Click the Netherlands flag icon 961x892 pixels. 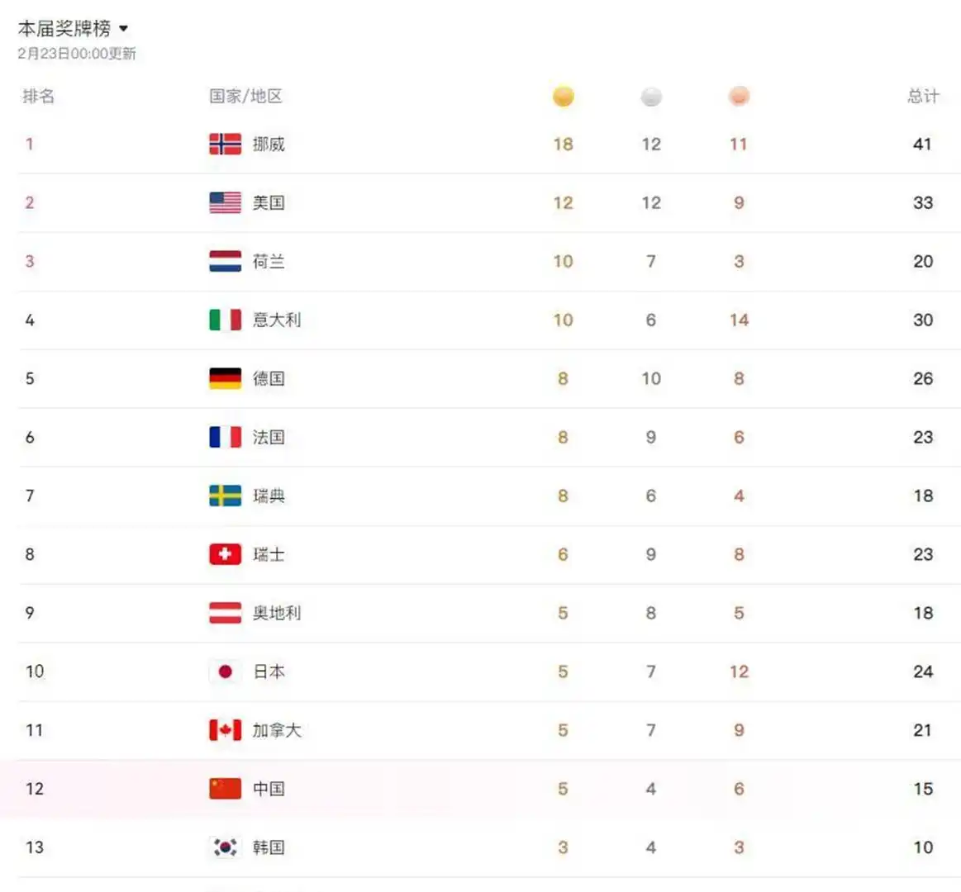(225, 262)
